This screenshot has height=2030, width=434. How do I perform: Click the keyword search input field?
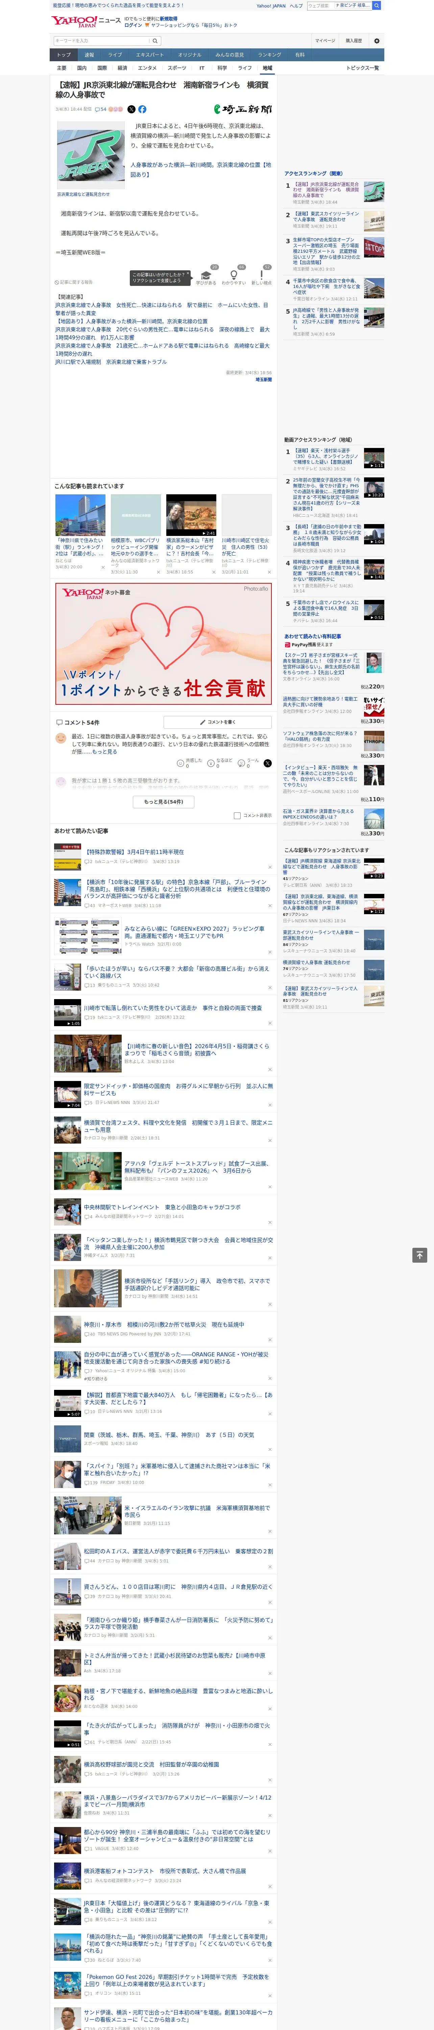tap(102, 41)
